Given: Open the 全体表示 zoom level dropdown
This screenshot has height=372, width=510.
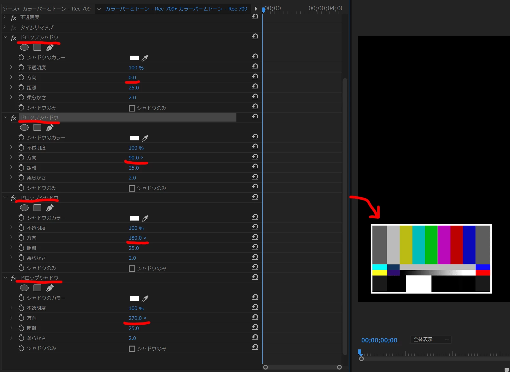Looking at the screenshot, I should click(x=431, y=340).
